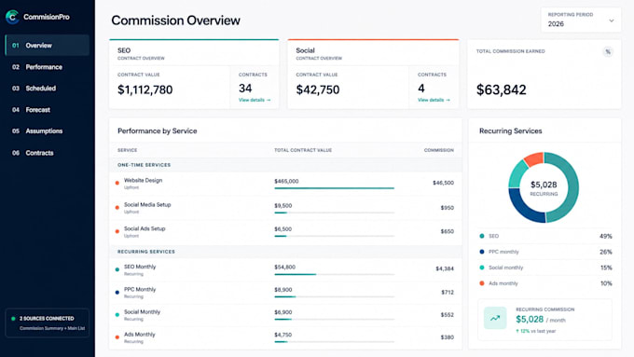
Task: Navigate to Forecast page
Action: [48, 110]
